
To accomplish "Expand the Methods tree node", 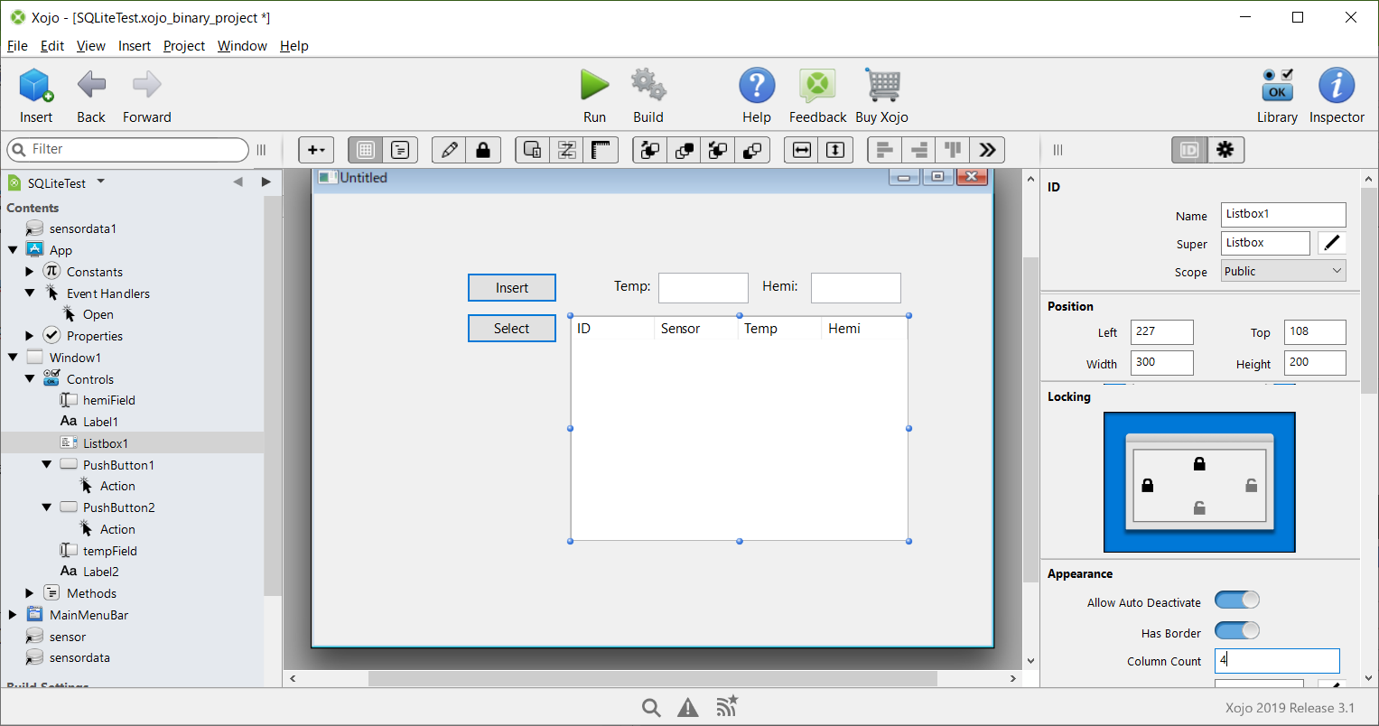I will [30, 592].
